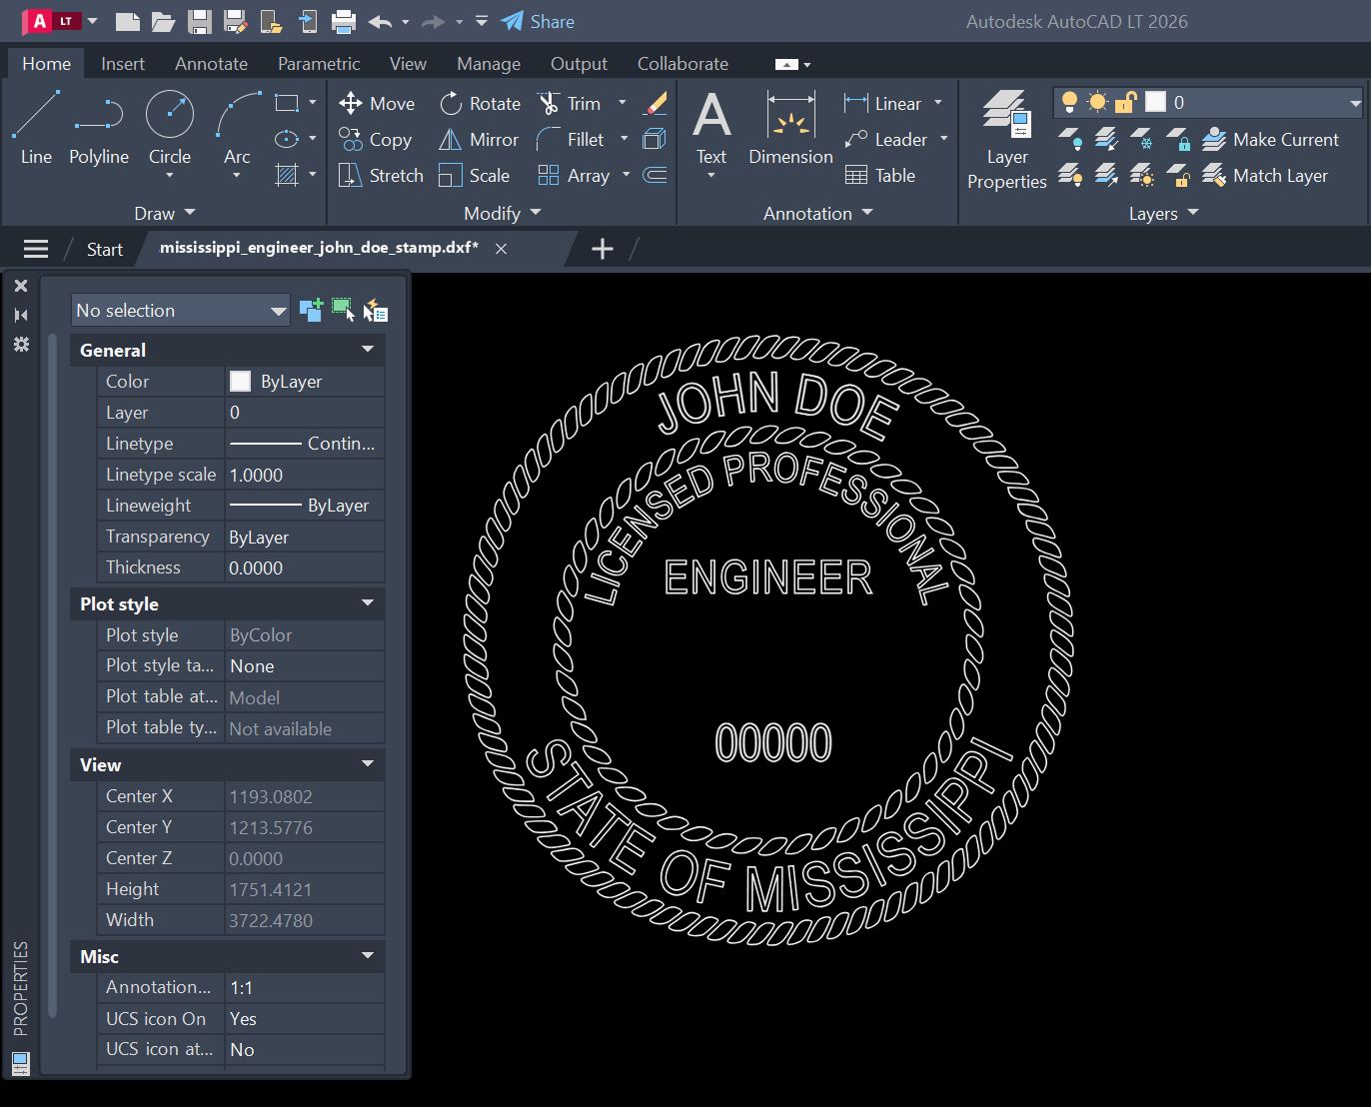Click the Array tool
Viewport: 1371px width, 1107px height.
tap(574, 176)
